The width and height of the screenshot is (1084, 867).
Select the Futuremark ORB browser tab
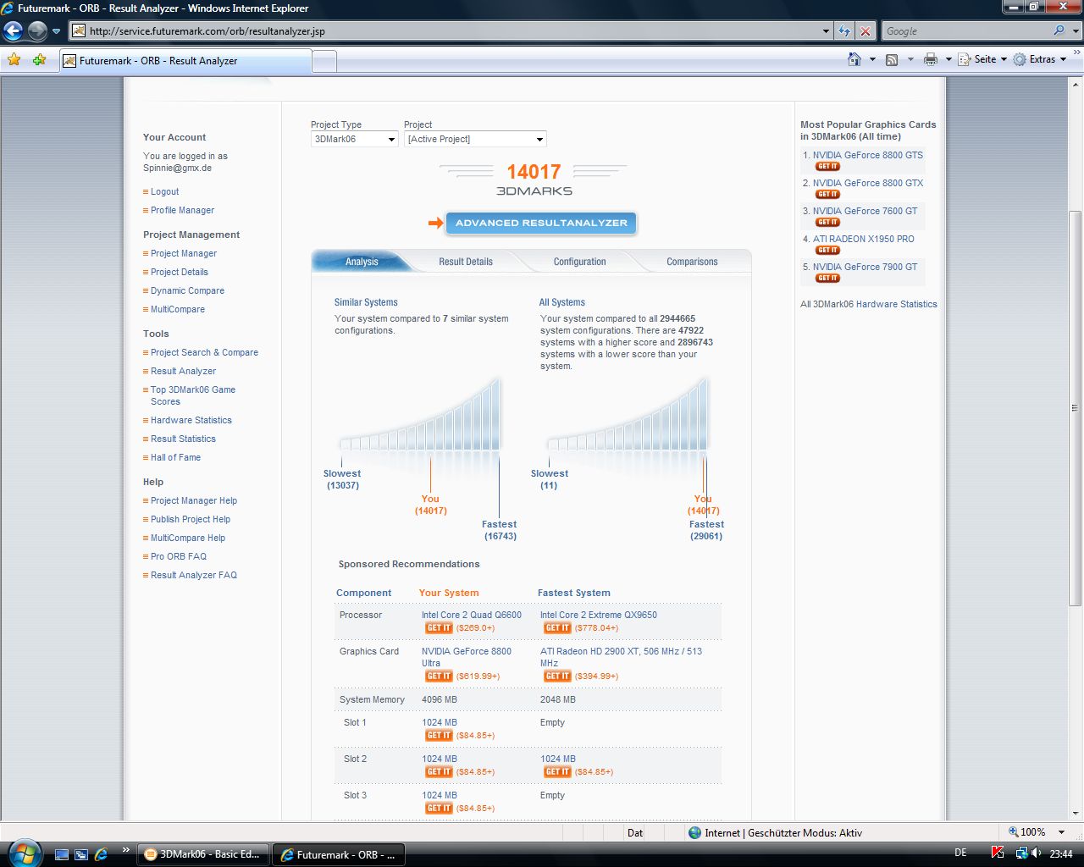click(x=185, y=61)
